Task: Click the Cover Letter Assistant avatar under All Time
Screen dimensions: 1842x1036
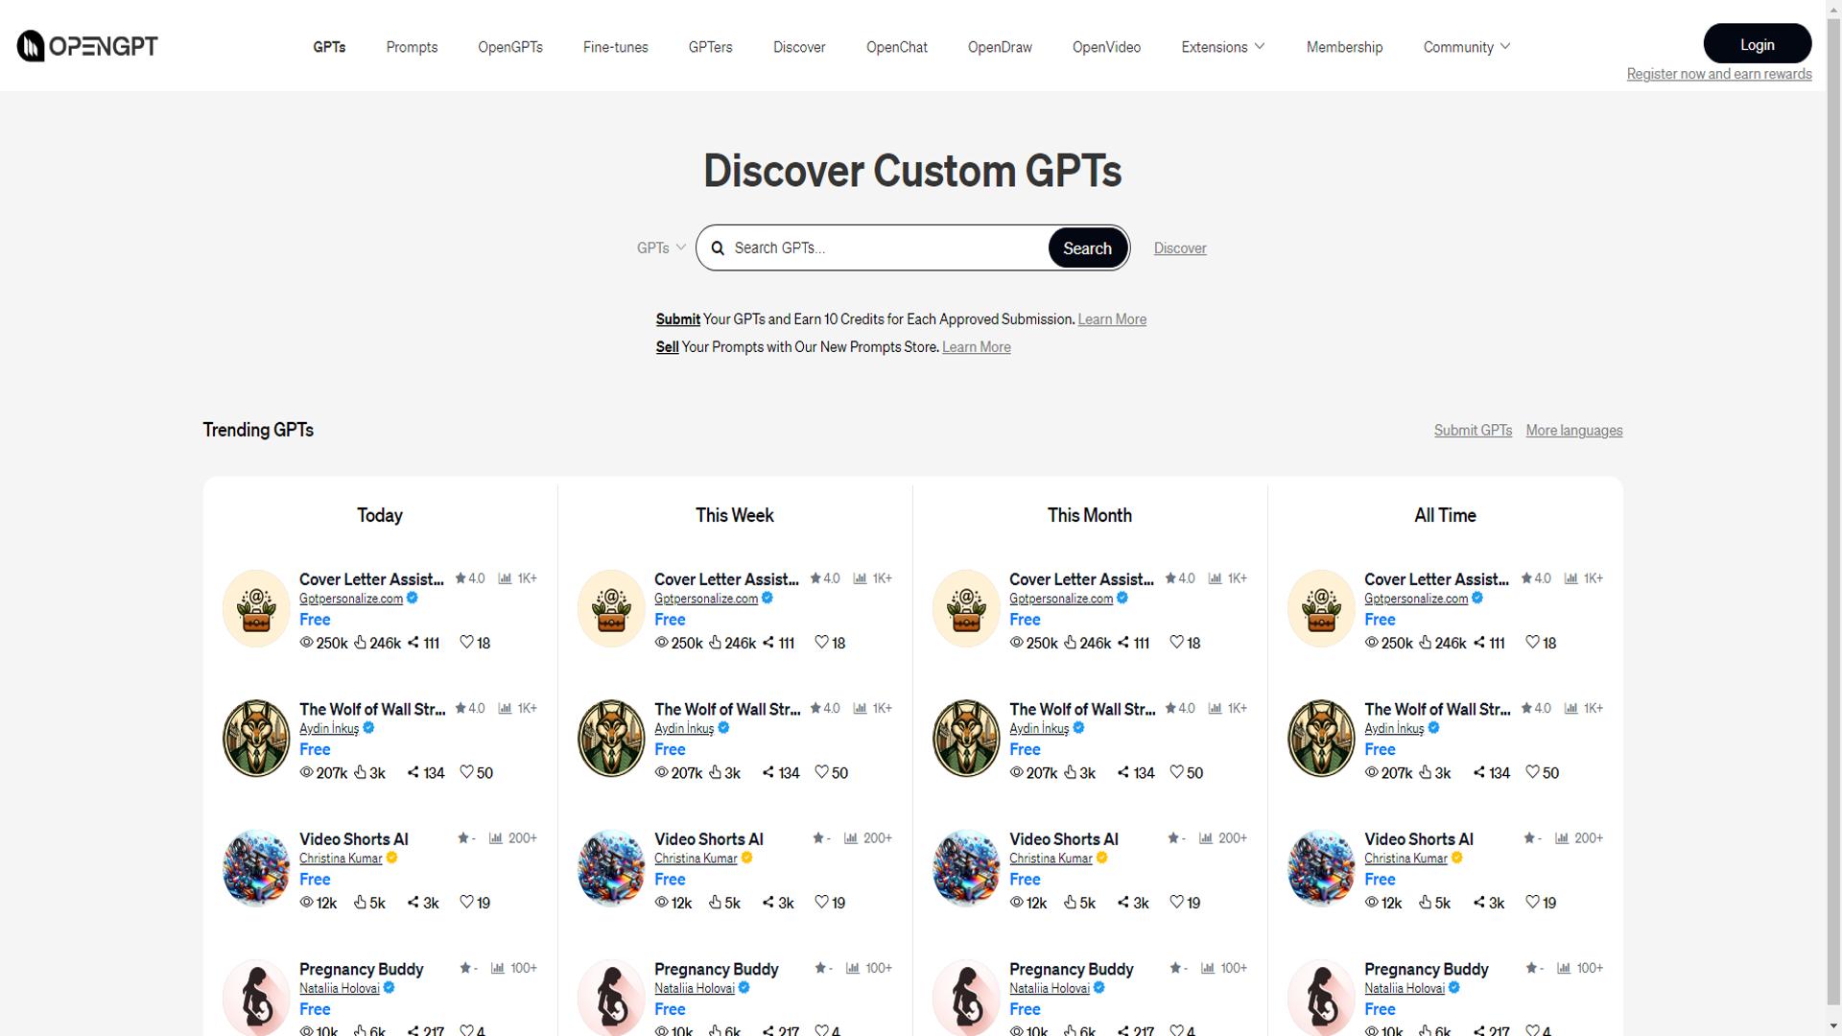Action: 1321,608
